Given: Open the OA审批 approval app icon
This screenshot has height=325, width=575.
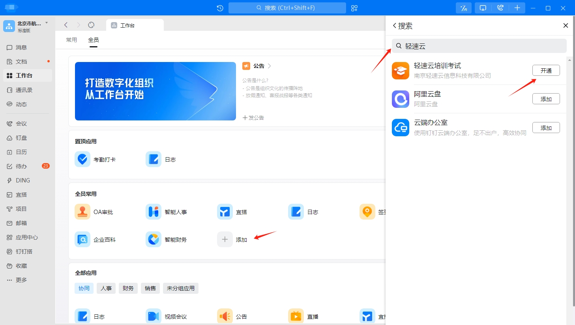Looking at the screenshot, I should pyautogui.click(x=82, y=212).
